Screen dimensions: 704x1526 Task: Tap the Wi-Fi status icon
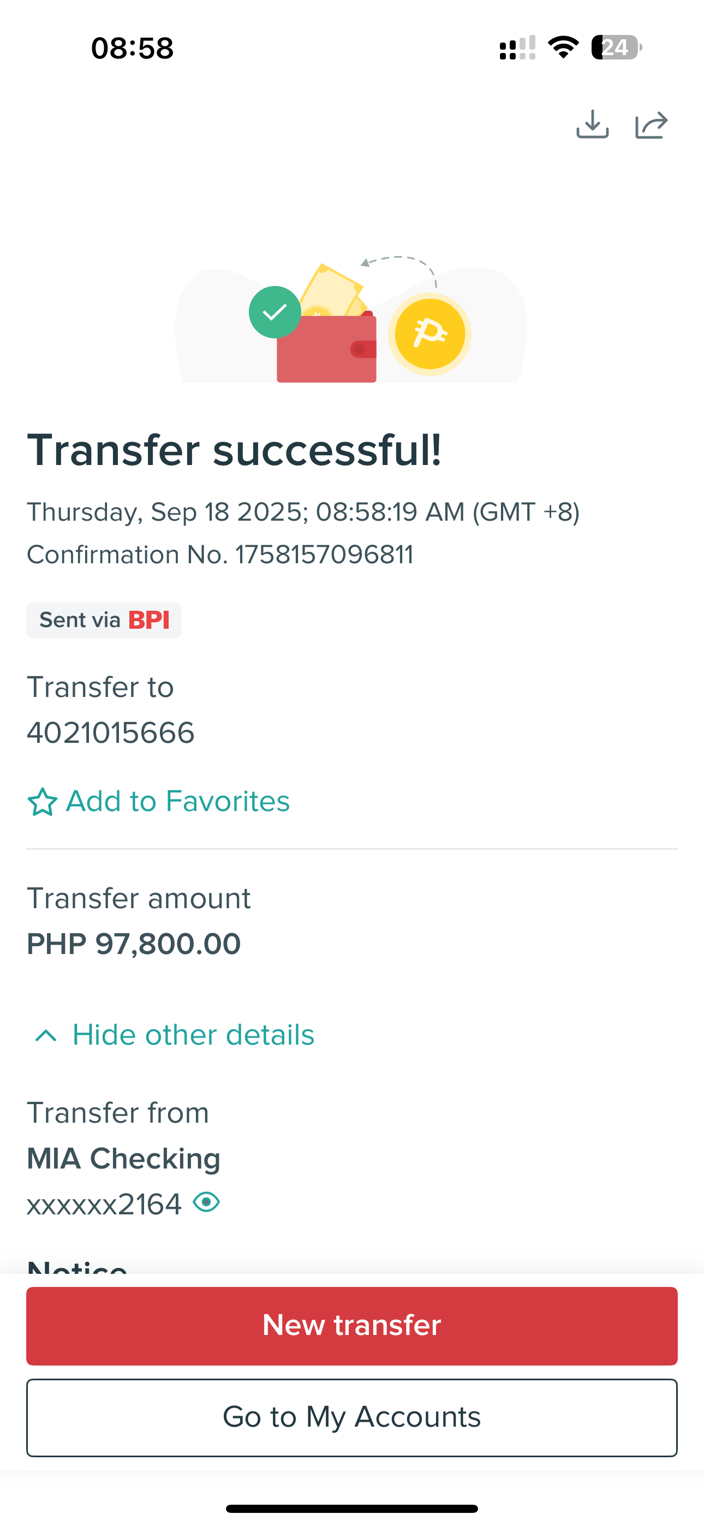click(563, 47)
